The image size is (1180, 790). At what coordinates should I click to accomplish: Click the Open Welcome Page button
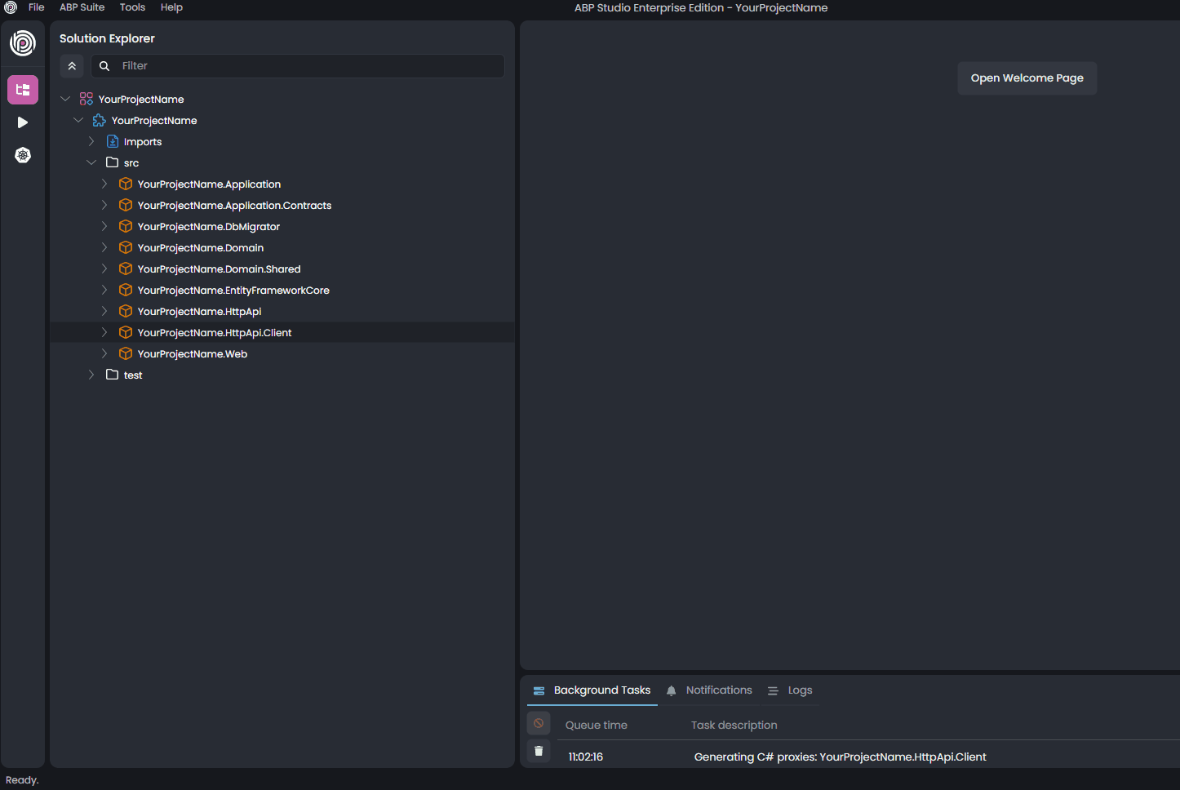[x=1027, y=78]
